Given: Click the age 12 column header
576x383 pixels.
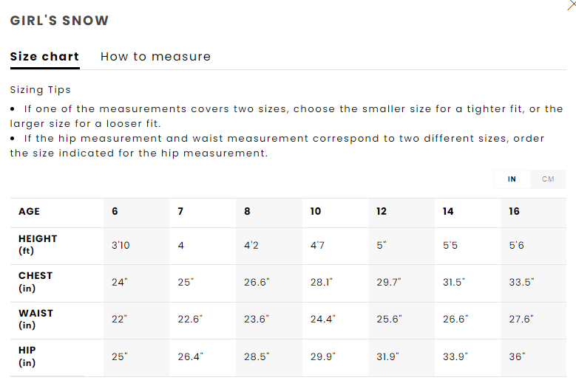Looking at the screenshot, I should tap(382, 211).
